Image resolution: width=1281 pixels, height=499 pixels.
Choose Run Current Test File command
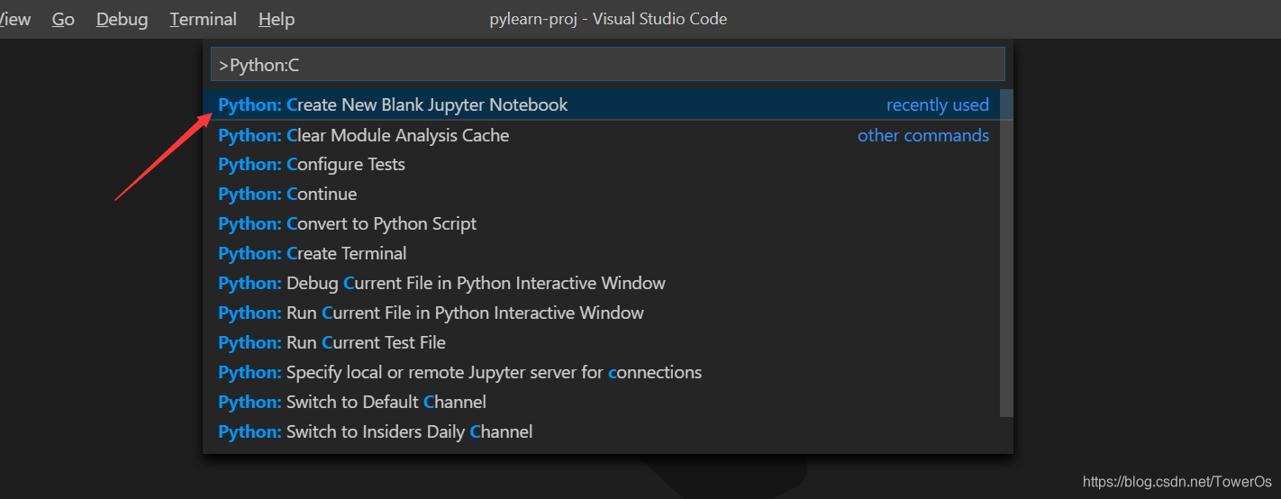click(x=332, y=343)
